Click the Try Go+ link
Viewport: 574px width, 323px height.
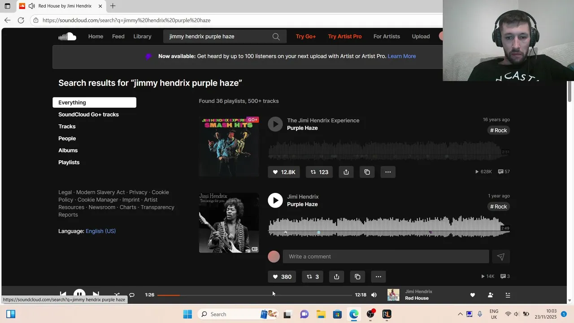coord(306,36)
